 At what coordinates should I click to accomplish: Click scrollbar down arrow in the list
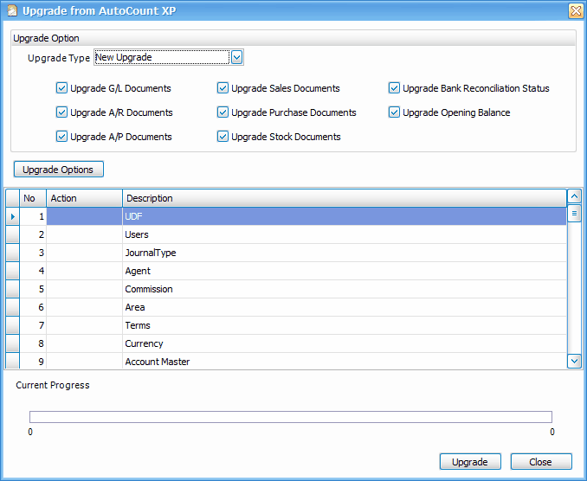[x=574, y=361]
